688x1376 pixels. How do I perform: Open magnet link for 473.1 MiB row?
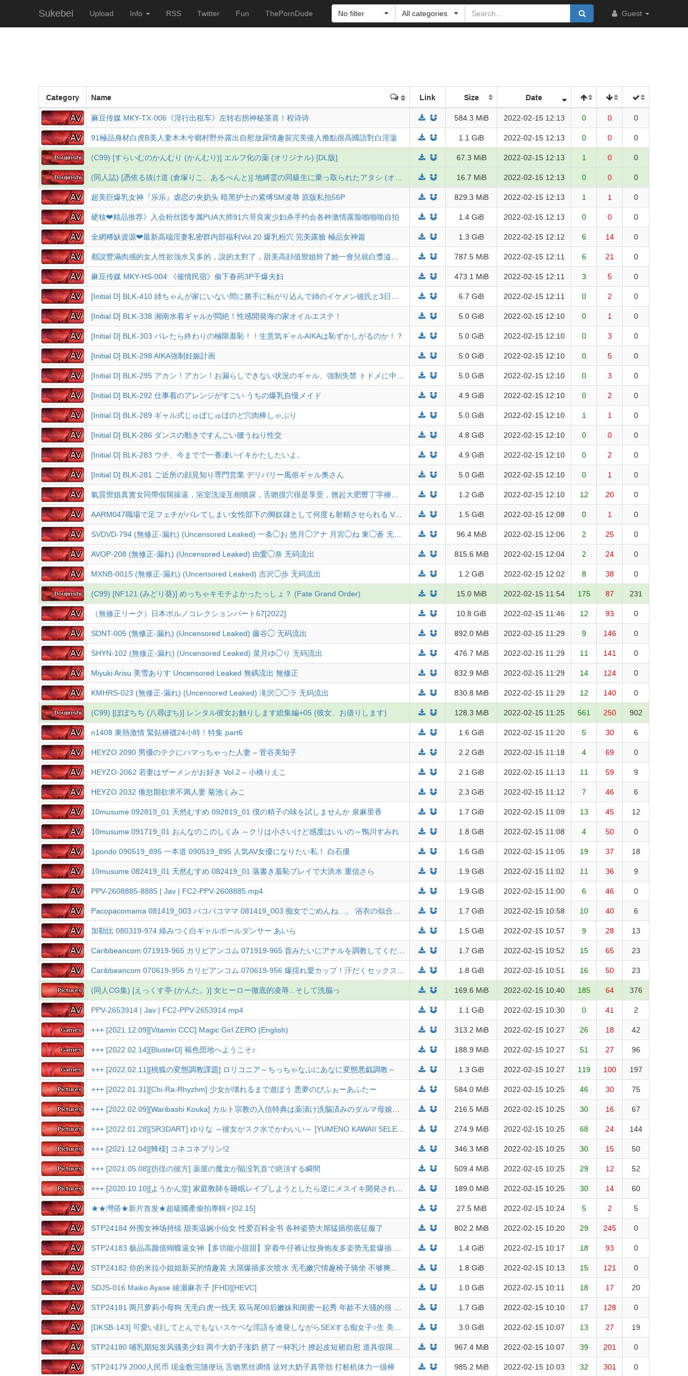point(433,276)
